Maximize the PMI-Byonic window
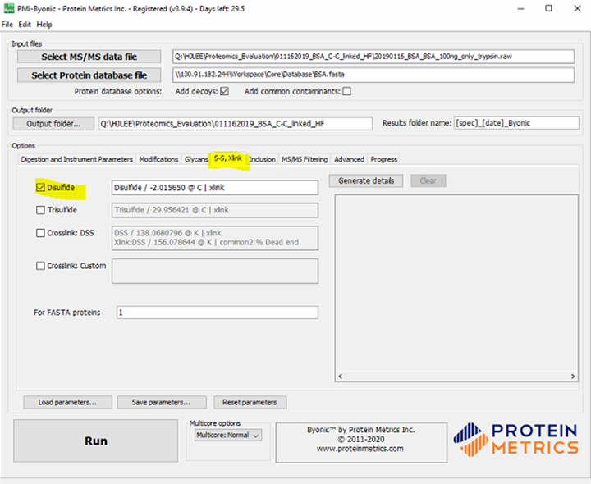 [x=549, y=9]
